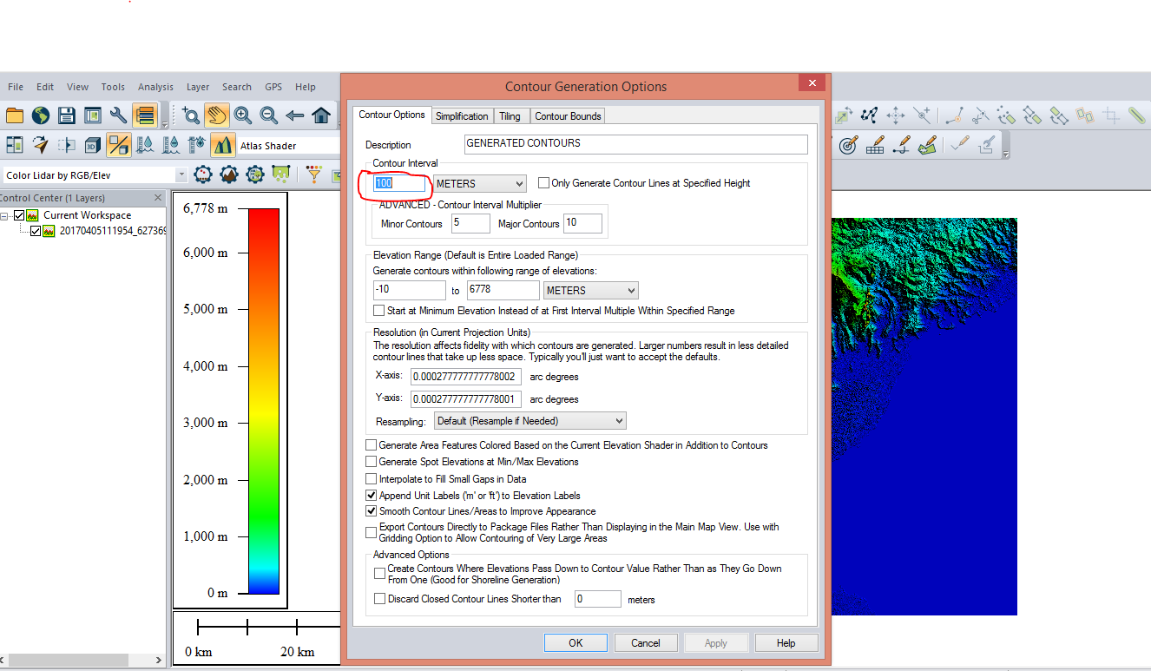Enable Only Generate Contour Lines at Specified Height
Screen dimensions: 1151x671
click(543, 182)
